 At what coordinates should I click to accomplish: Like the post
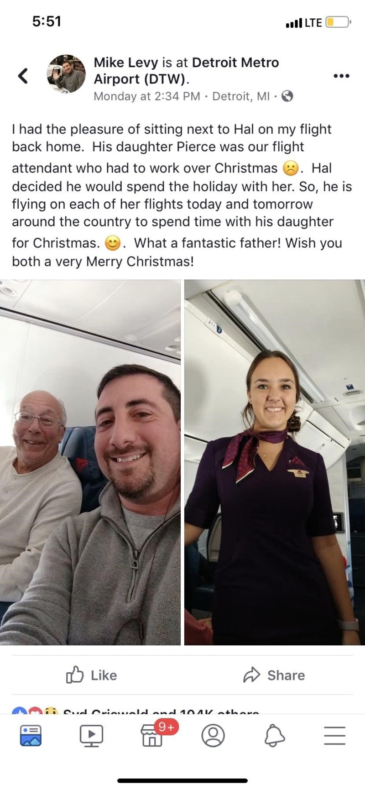pyautogui.click(x=92, y=675)
